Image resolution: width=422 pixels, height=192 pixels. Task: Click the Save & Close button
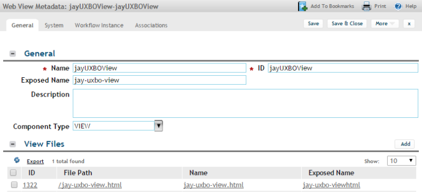click(x=347, y=23)
